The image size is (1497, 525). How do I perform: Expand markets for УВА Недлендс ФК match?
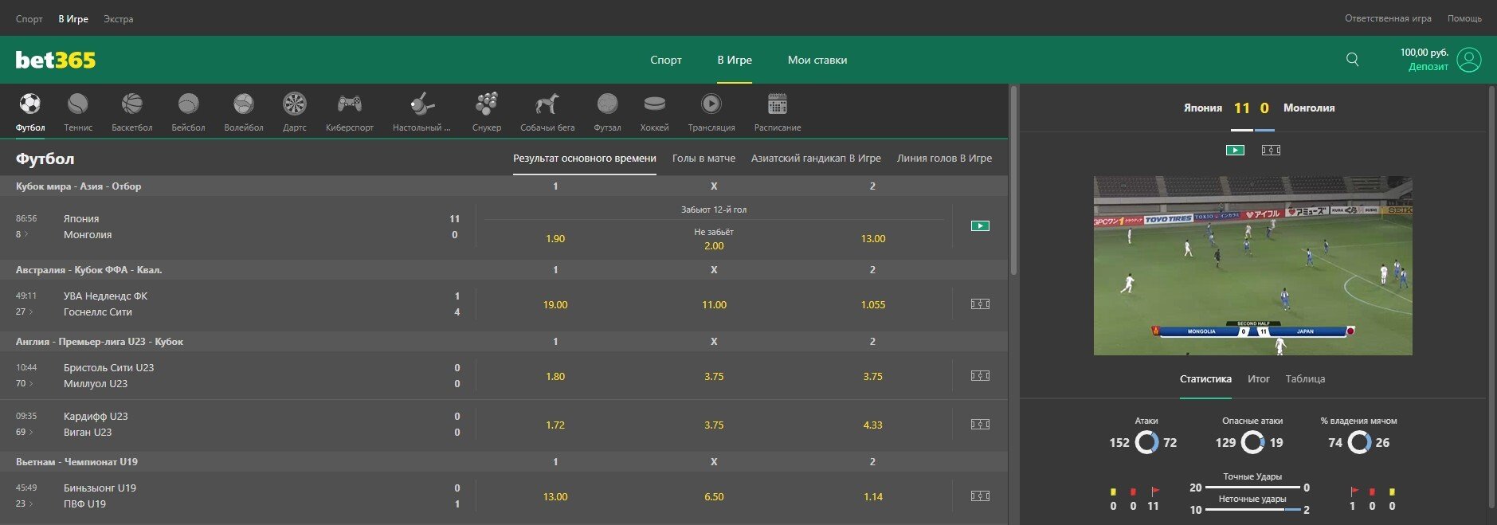coord(25,311)
